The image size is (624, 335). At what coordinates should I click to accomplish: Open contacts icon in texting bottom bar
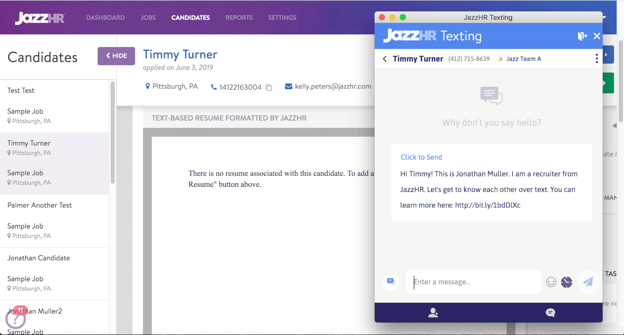[433, 312]
